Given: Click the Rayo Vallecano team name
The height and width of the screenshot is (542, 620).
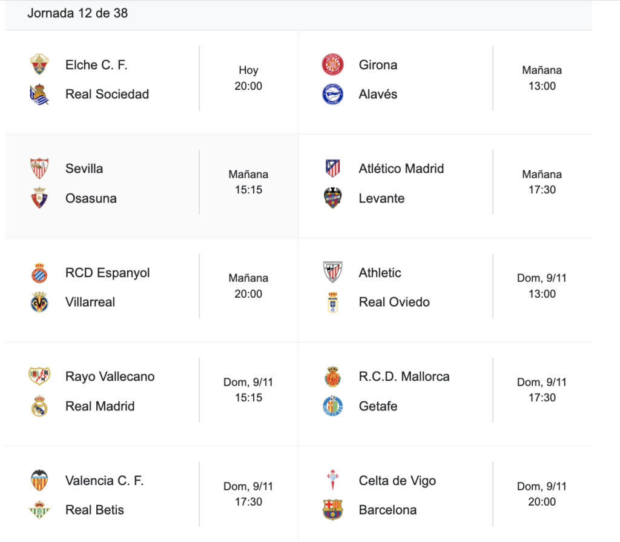Looking at the screenshot, I should pyautogui.click(x=110, y=376).
